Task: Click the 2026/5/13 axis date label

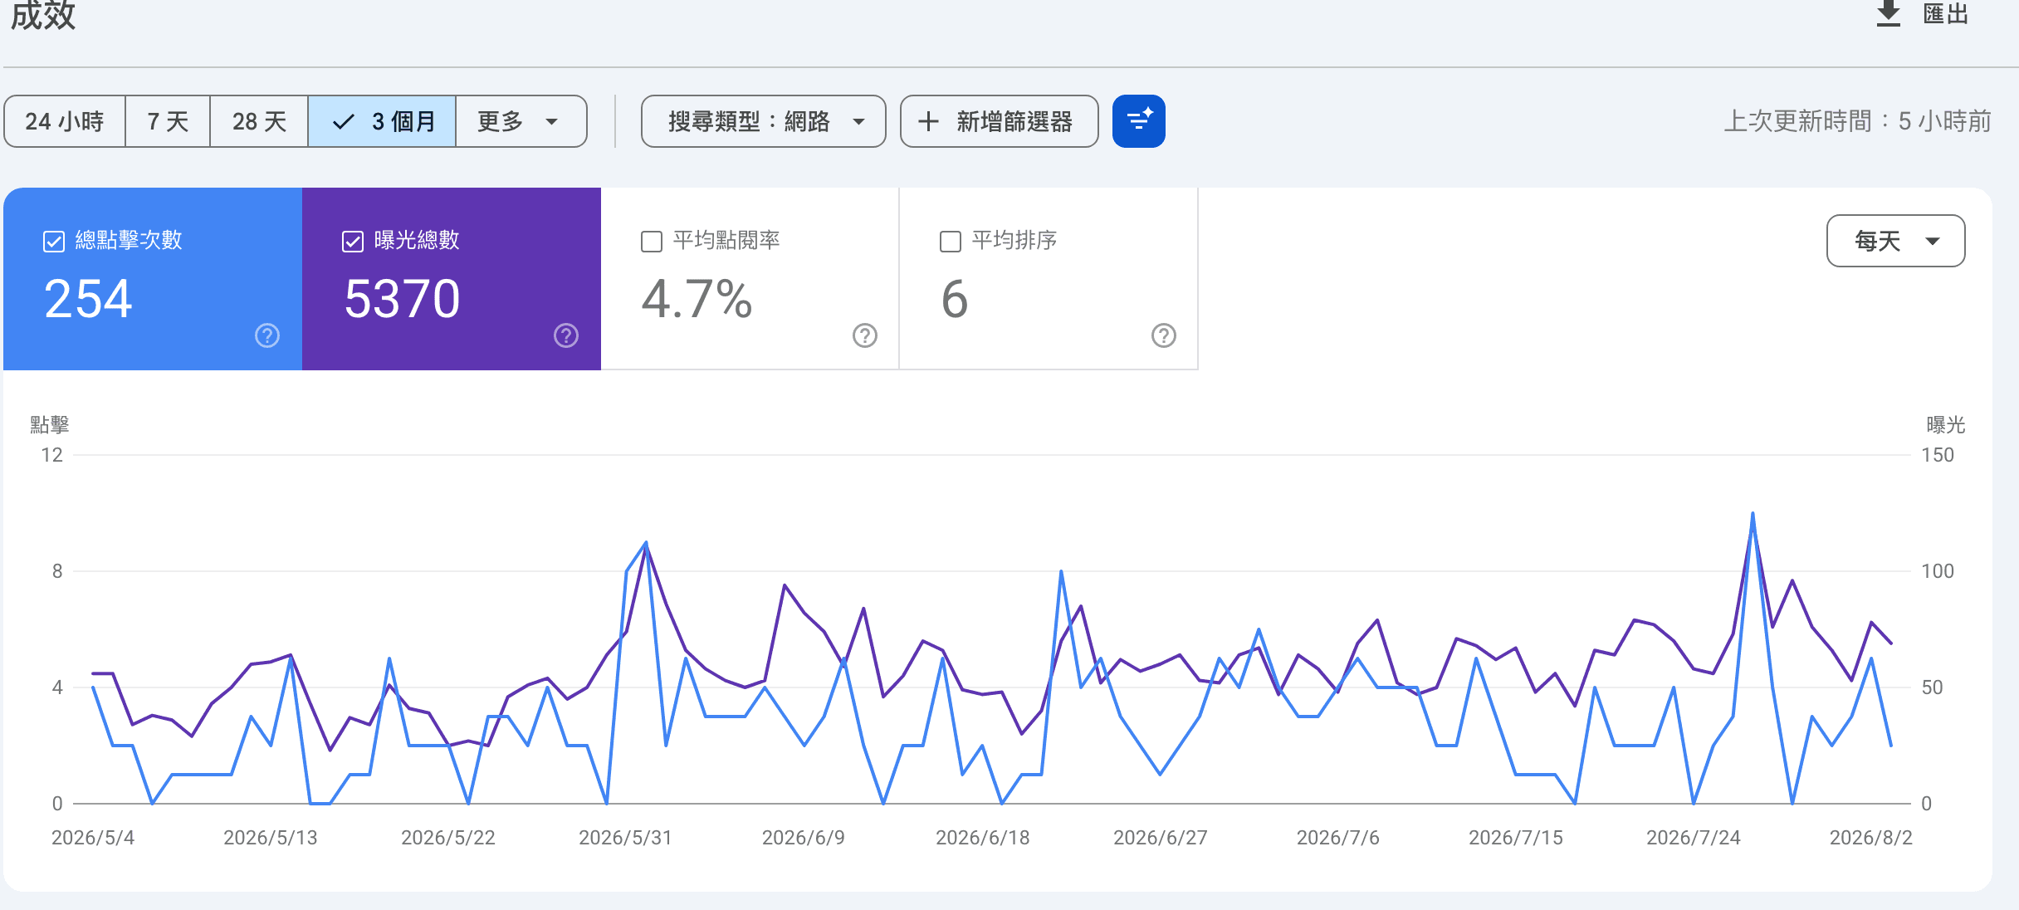Action: pos(271,838)
